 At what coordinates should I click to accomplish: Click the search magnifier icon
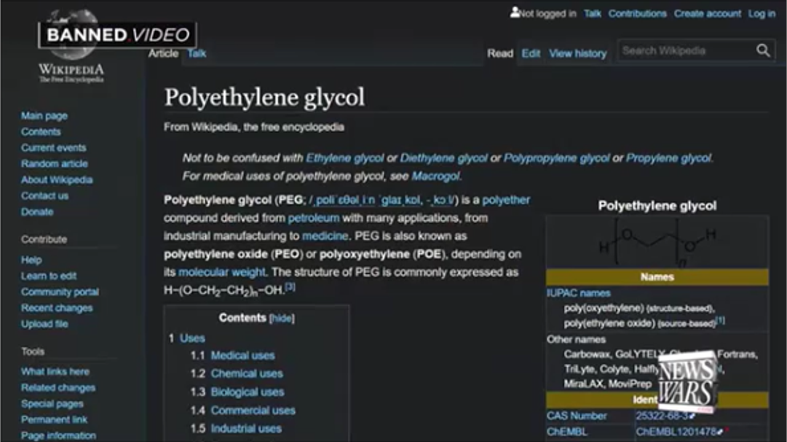[x=763, y=51]
